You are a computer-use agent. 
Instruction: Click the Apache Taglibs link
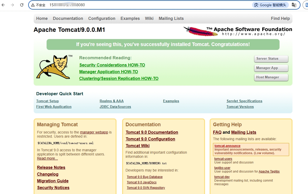point(269,171)
